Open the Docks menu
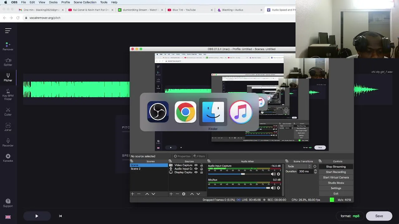The height and width of the screenshot is (224, 399). click(53, 2)
